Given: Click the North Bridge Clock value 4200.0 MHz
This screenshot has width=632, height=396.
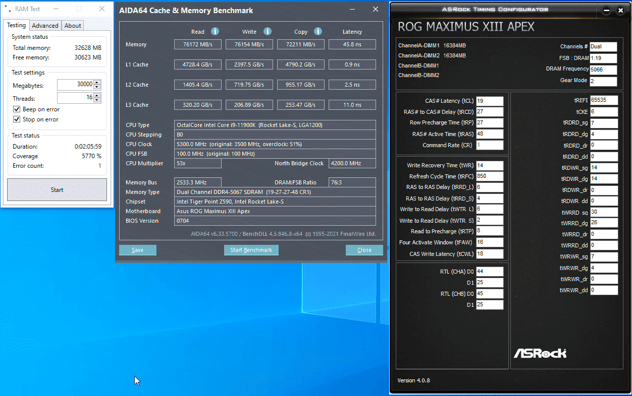Looking at the screenshot, I should click(x=352, y=163).
